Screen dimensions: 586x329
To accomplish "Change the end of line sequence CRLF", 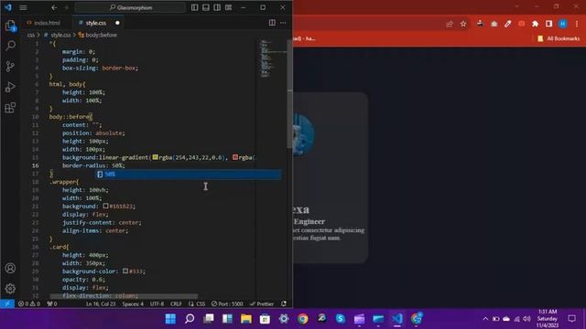I will pos(176,303).
